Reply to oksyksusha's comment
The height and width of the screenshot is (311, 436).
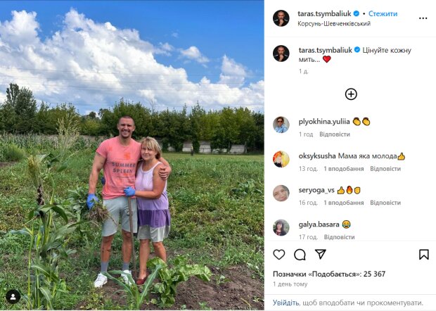coord(385,169)
